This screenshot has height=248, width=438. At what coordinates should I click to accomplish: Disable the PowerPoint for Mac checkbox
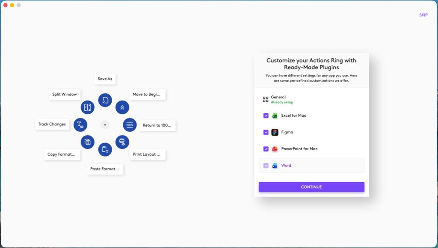point(266,149)
